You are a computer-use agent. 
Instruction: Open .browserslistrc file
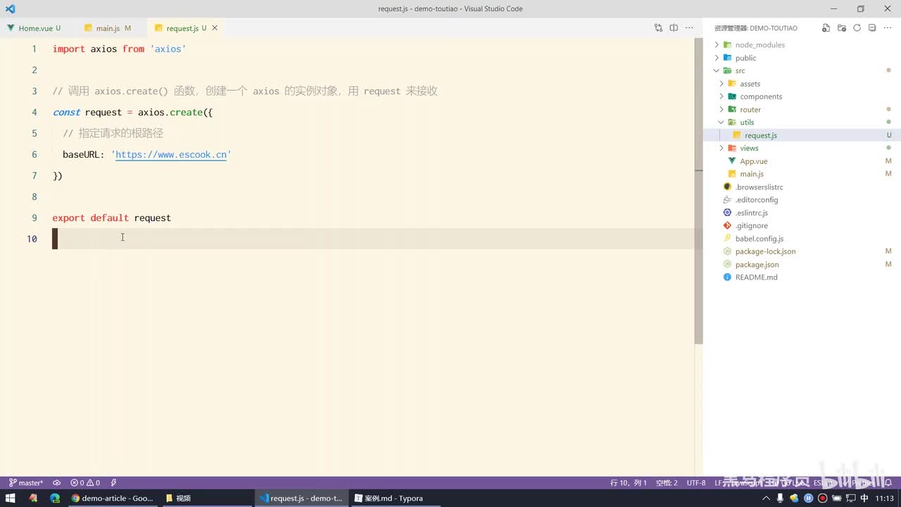coord(802,187)
